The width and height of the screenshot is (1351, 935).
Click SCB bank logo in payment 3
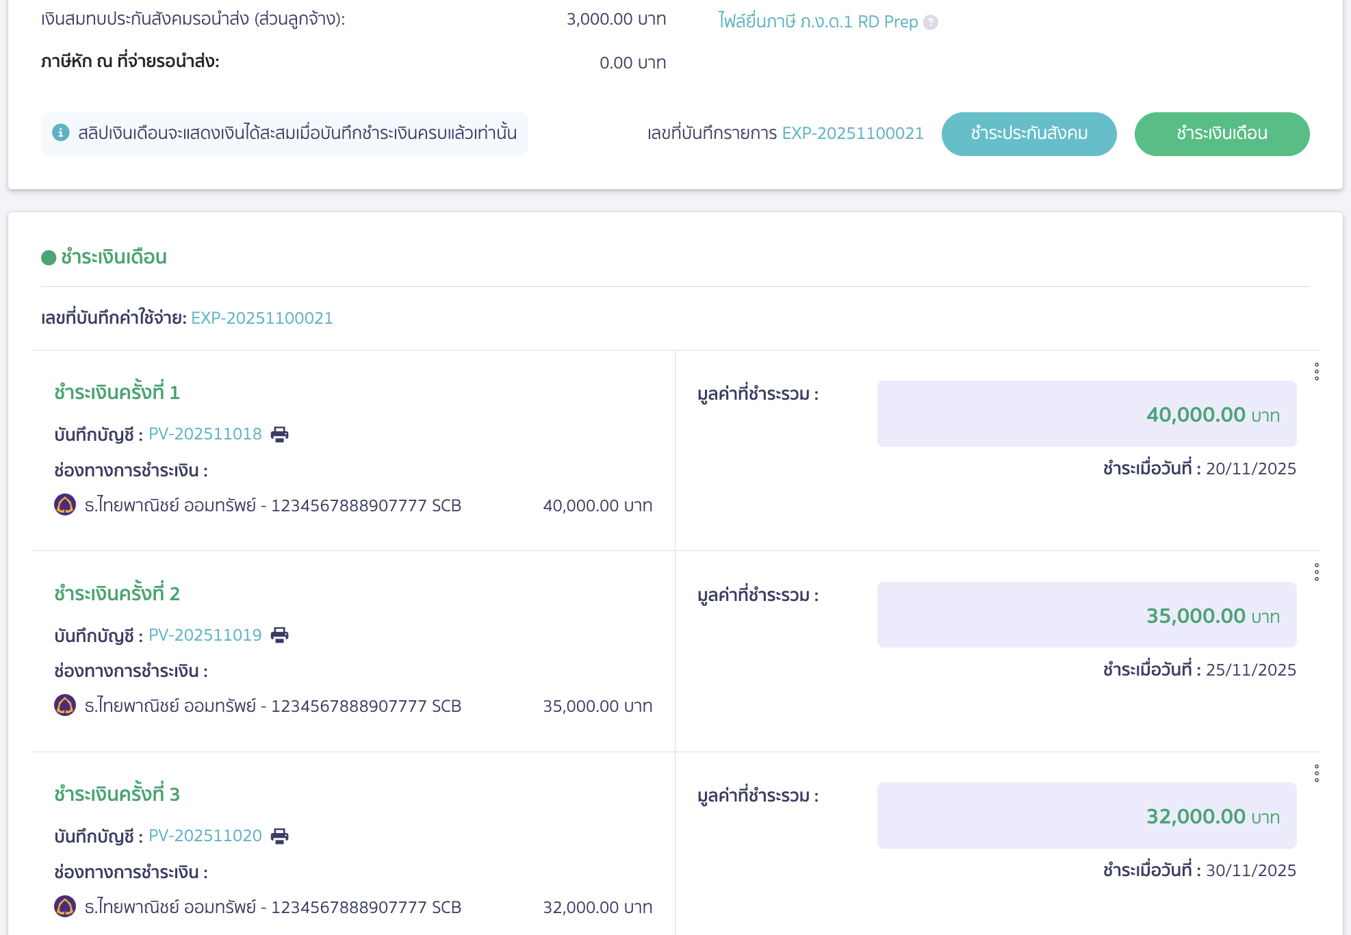click(x=65, y=906)
